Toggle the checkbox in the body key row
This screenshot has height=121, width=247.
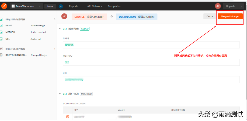pos(68,117)
